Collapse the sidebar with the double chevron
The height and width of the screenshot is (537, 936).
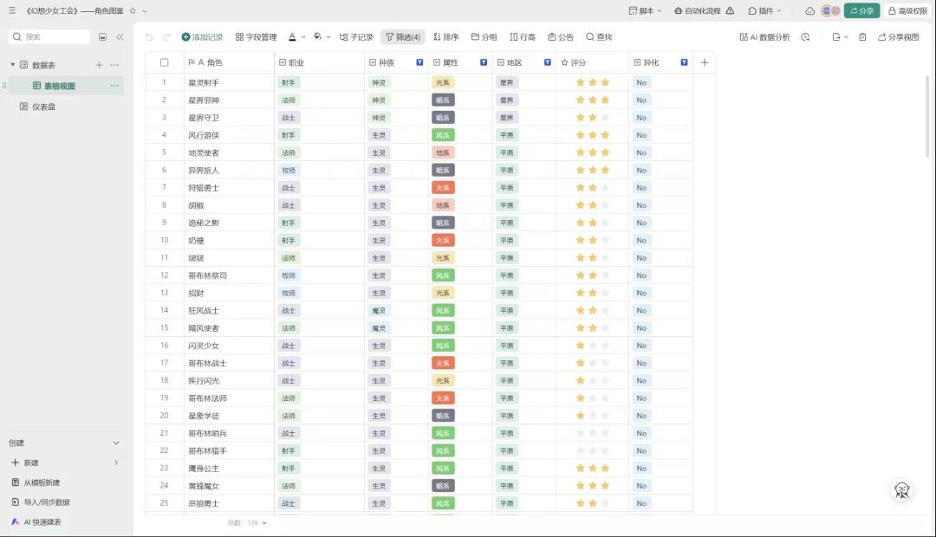pos(120,37)
